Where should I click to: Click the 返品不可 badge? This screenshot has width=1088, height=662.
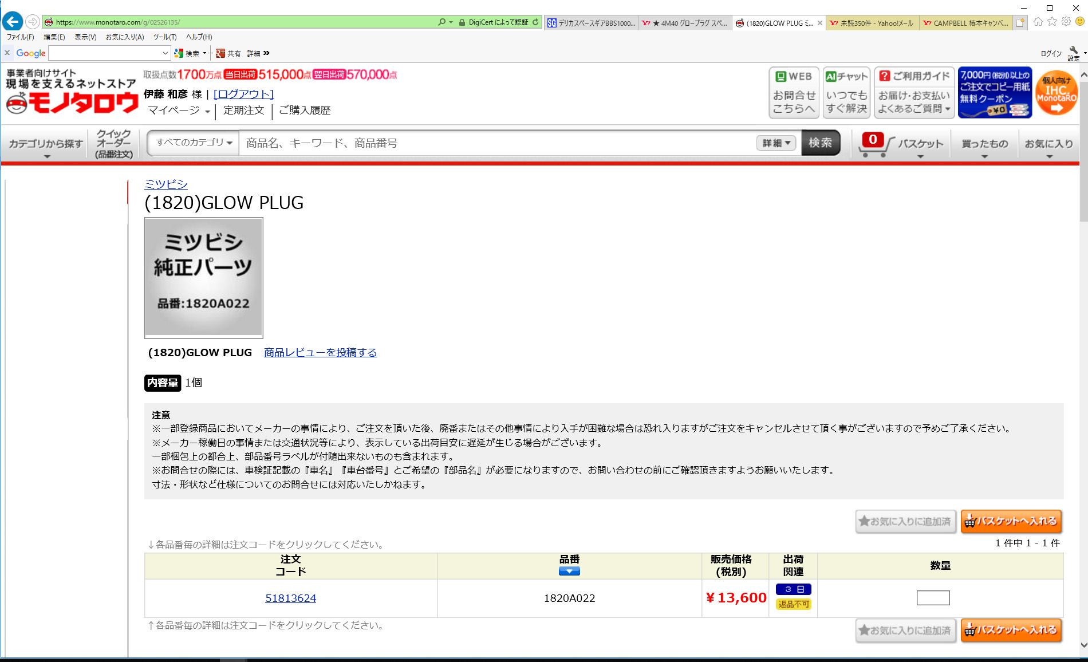793,604
